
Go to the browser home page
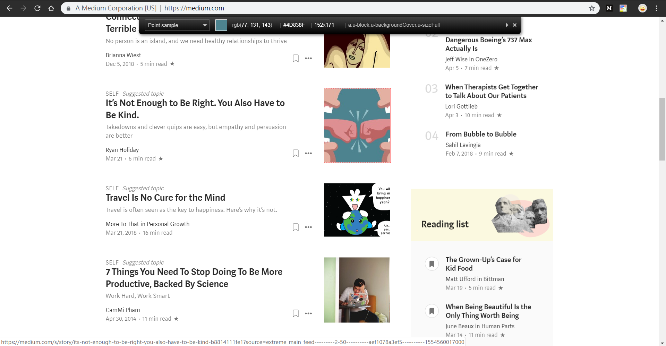[51, 8]
